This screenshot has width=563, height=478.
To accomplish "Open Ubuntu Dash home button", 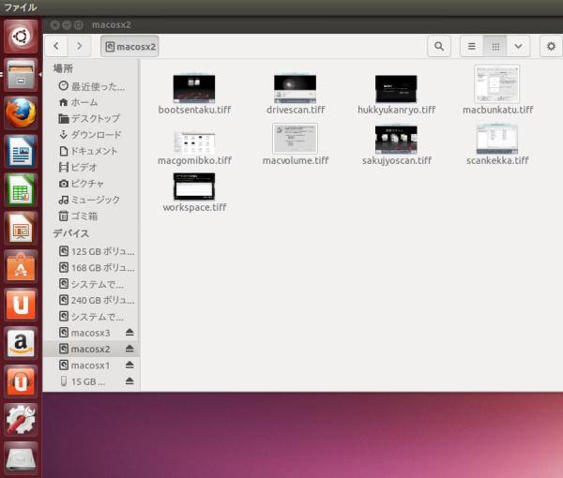I will [21, 36].
